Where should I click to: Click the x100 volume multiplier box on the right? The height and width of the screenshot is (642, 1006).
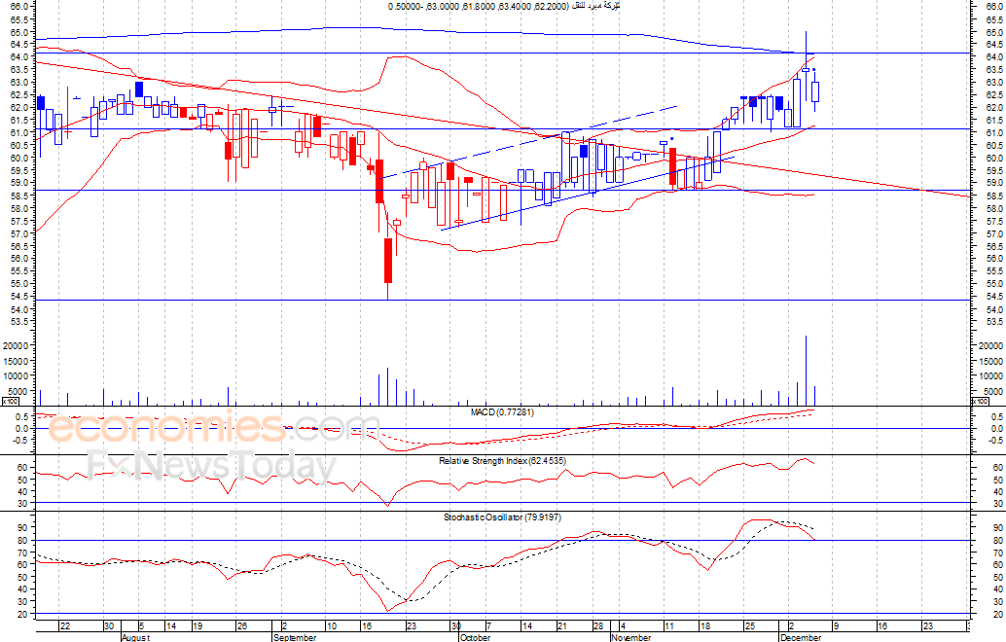pos(981,402)
